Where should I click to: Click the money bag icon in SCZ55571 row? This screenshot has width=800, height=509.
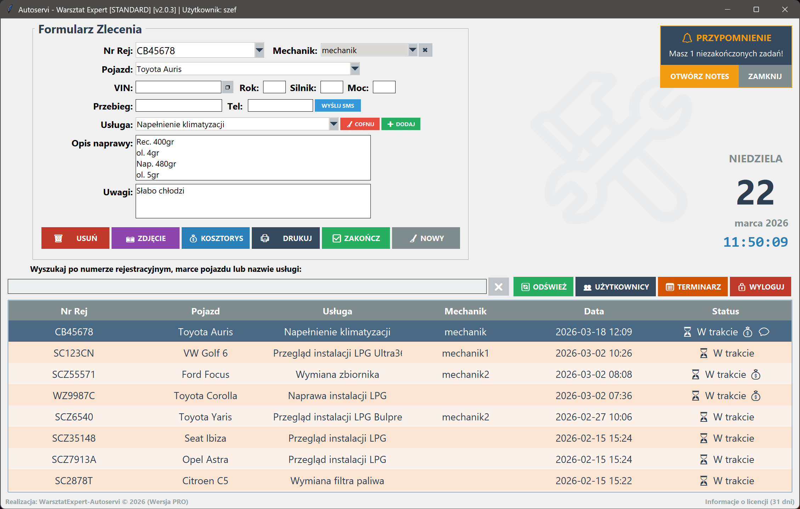(756, 375)
